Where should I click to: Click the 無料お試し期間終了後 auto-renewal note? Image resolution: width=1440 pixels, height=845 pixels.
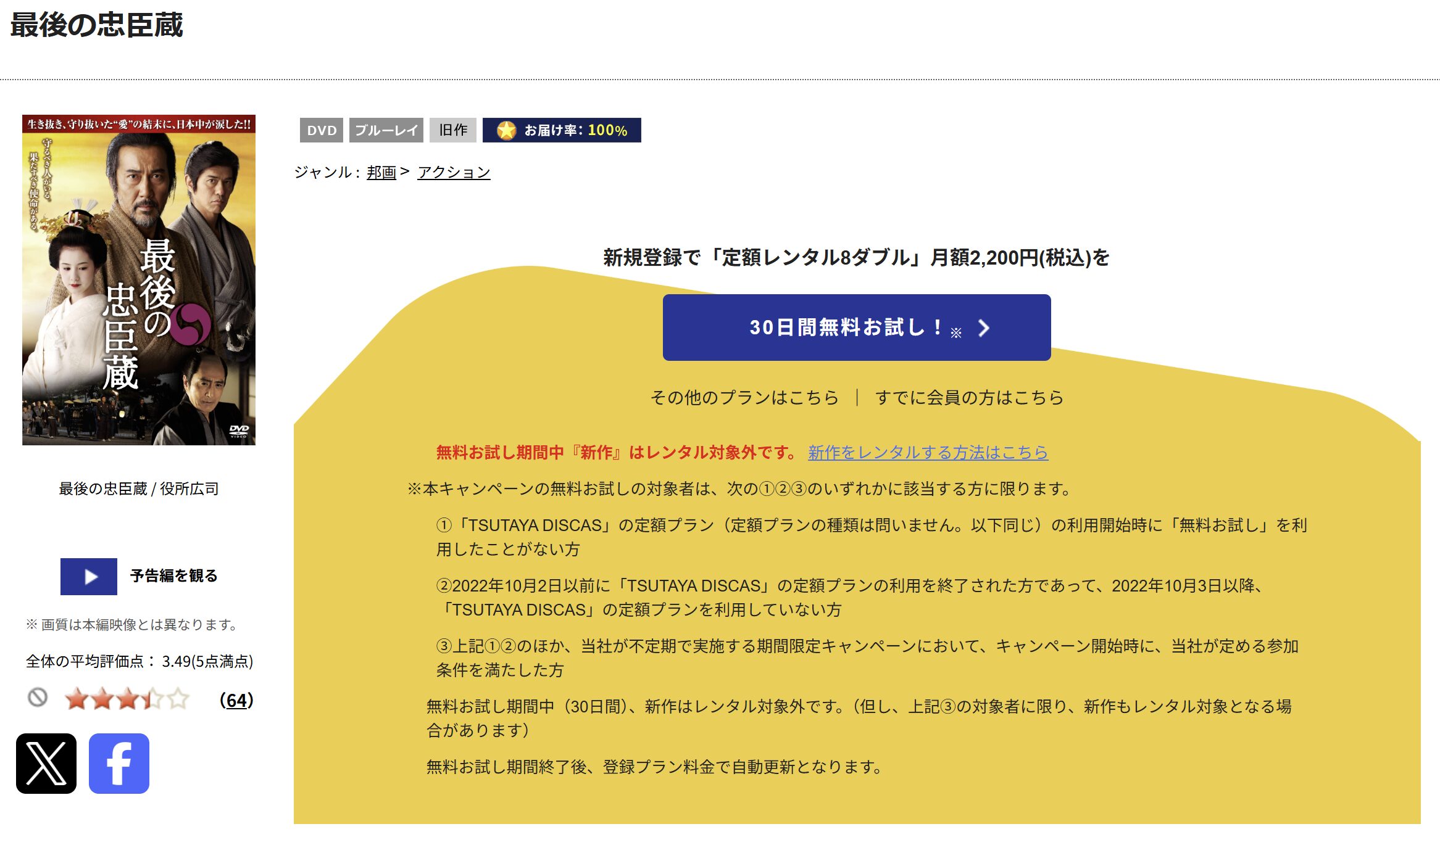(x=655, y=767)
